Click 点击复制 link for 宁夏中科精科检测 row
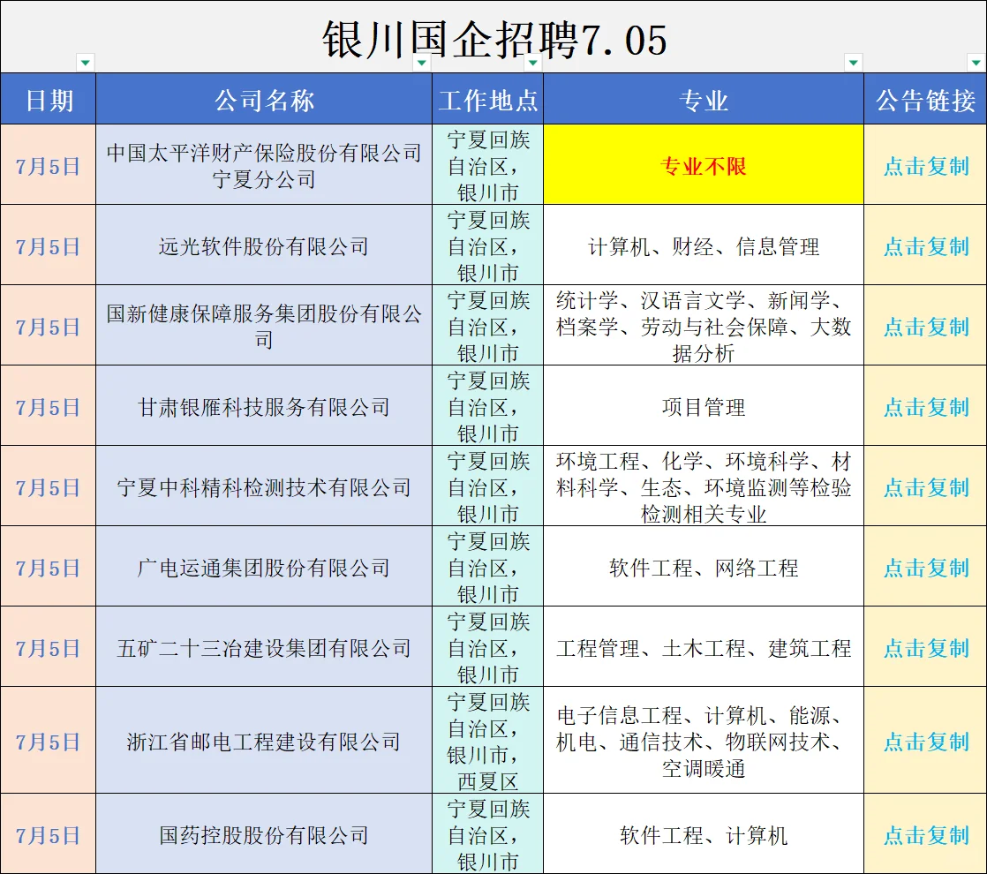This screenshot has height=874, width=987. [x=926, y=487]
